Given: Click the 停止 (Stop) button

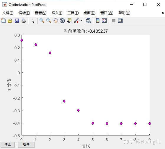Looking at the screenshot, I should (x=8, y=145).
